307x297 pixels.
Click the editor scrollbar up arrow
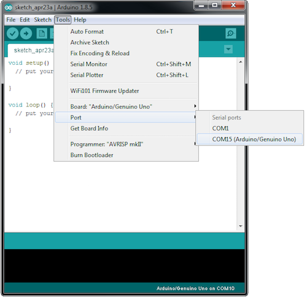tap(241, 62)
